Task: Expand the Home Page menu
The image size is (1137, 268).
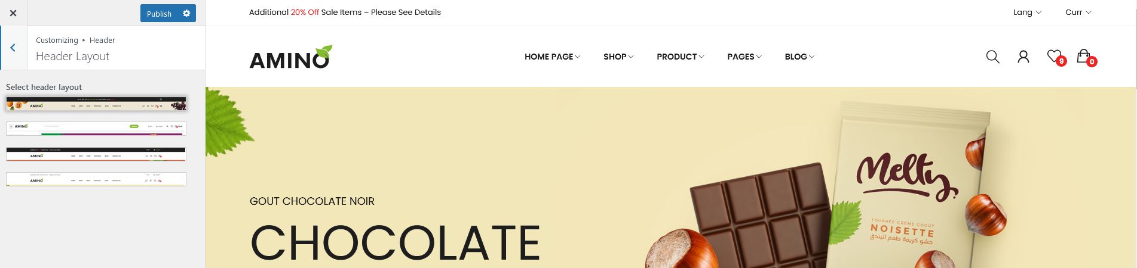Action: coord(552,57)
